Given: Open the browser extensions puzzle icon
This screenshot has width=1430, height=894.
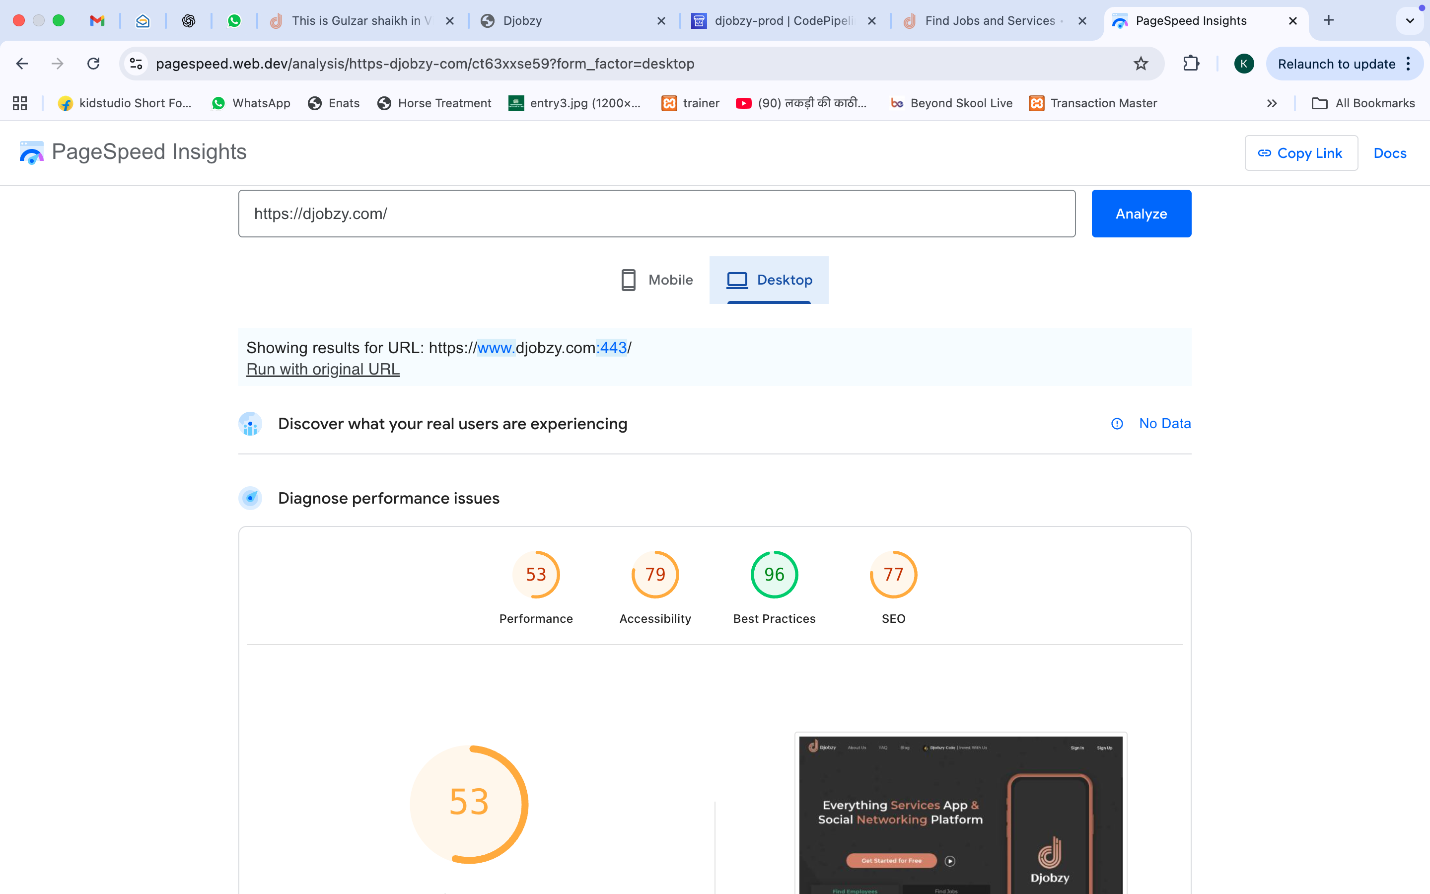Looking at the screenshot, I should pos(1191,63).
